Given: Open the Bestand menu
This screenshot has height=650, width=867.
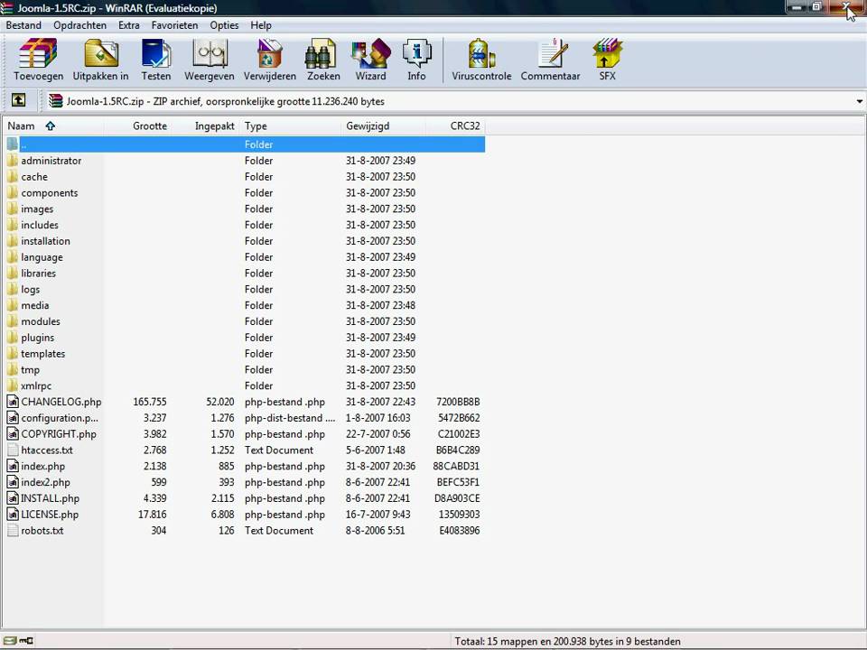Looking at the screenshot, I should tap(23, 25).
